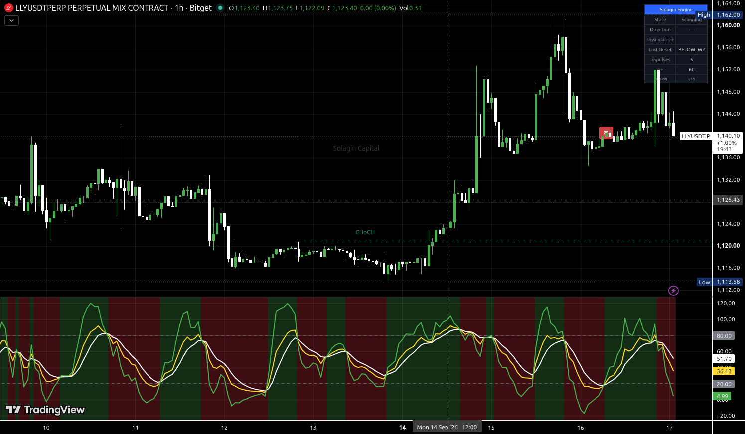
Task: Click the 51.70 indicator value tag
Action: [724, 359]
